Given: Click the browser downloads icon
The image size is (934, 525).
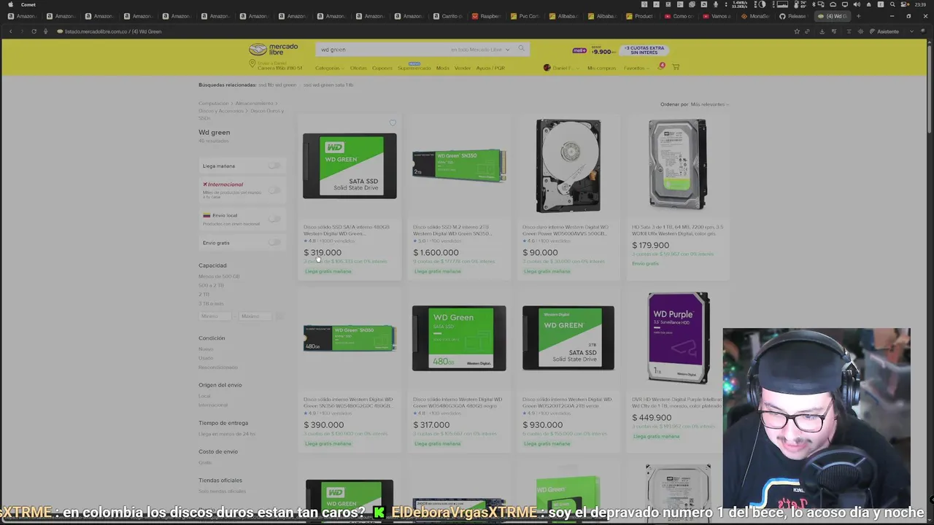Looking at the screenshot, I should [x=822, y=31].
